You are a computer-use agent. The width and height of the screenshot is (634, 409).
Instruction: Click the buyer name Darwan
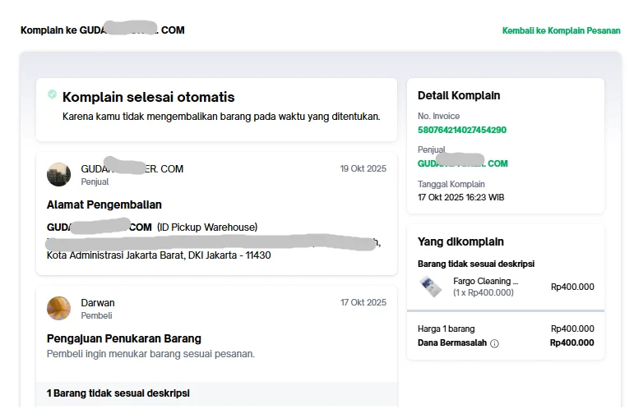click(x=98, y=302)
